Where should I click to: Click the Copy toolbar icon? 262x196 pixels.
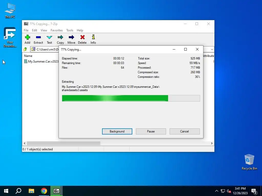(60, 37)
